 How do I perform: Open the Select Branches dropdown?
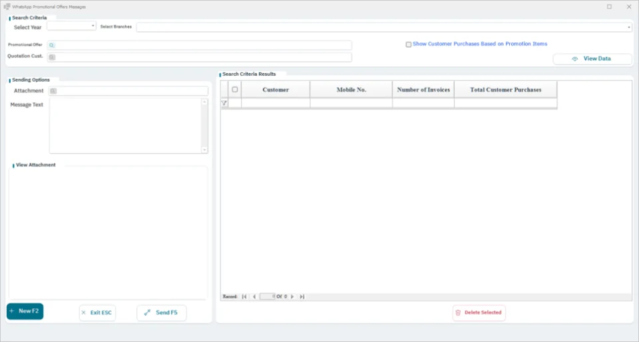[629, 28]
